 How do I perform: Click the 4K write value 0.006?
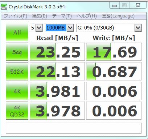(114, 91)
